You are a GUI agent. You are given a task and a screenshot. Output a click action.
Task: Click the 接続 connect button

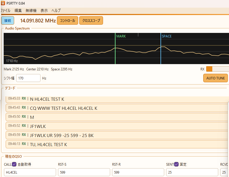point(8,20)
